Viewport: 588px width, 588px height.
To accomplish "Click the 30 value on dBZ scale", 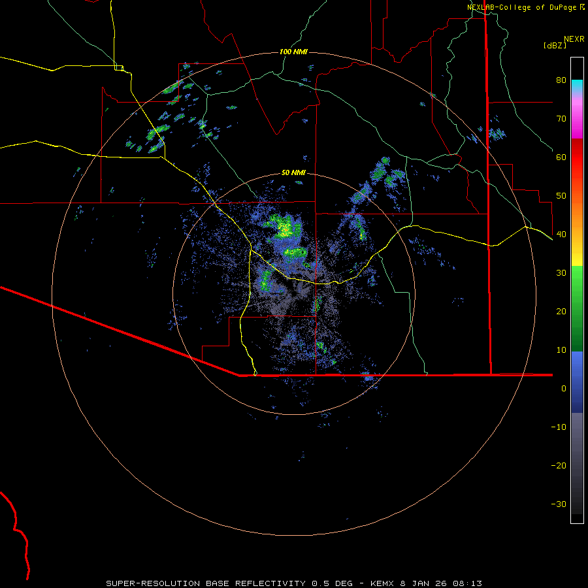I will [561, 273].
